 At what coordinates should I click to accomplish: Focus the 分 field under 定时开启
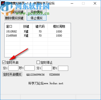point(13,68)
